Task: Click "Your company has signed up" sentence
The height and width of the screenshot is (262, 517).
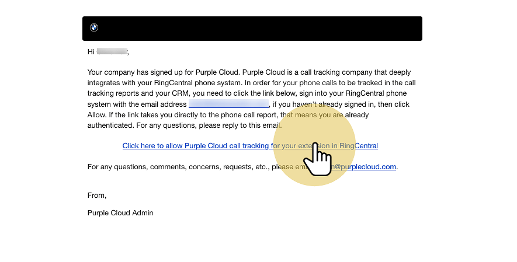Action: (x=134, y=73)
